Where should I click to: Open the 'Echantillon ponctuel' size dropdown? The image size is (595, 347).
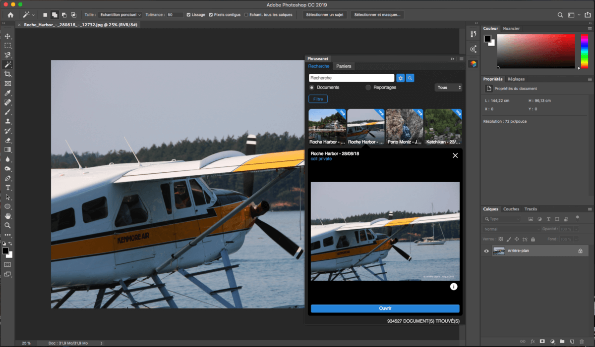tap(120, 14)
